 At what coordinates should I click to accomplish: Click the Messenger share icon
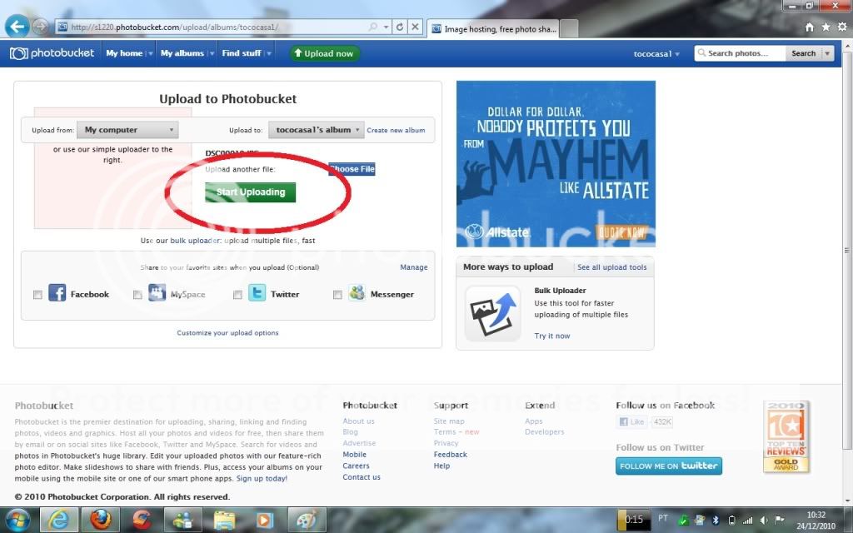[x=357, y=293]
